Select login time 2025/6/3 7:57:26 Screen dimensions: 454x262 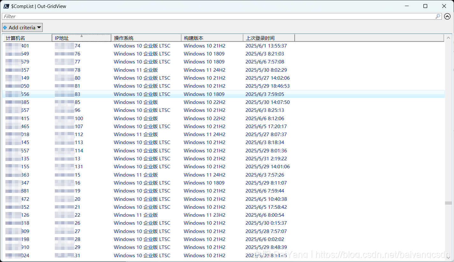tap(265, 175)
